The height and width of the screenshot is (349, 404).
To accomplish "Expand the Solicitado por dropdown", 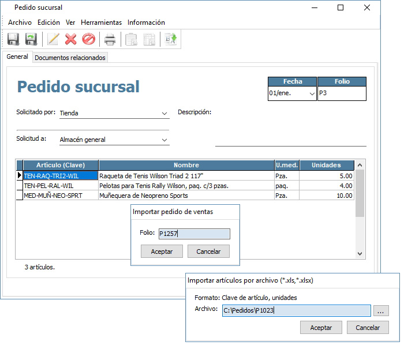I will click(164, 114).
